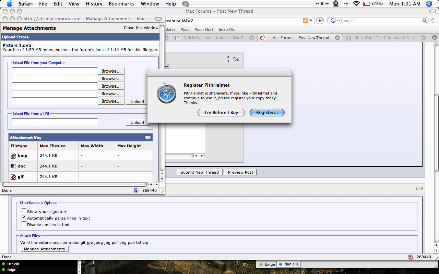Click the main page vertical scrollbar
This screenshot has width=439, height=274.
coord(436,134)
